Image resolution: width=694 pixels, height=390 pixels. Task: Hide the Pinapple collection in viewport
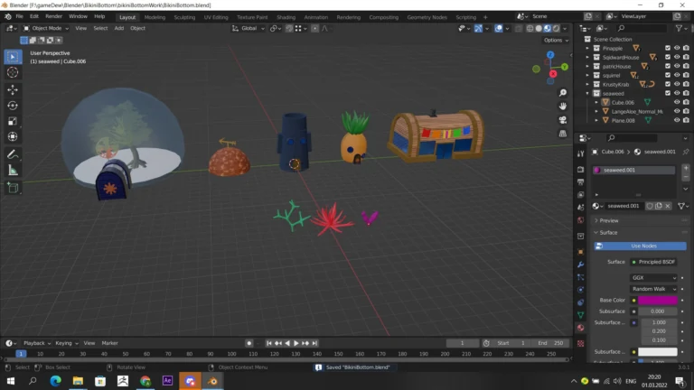677,48
